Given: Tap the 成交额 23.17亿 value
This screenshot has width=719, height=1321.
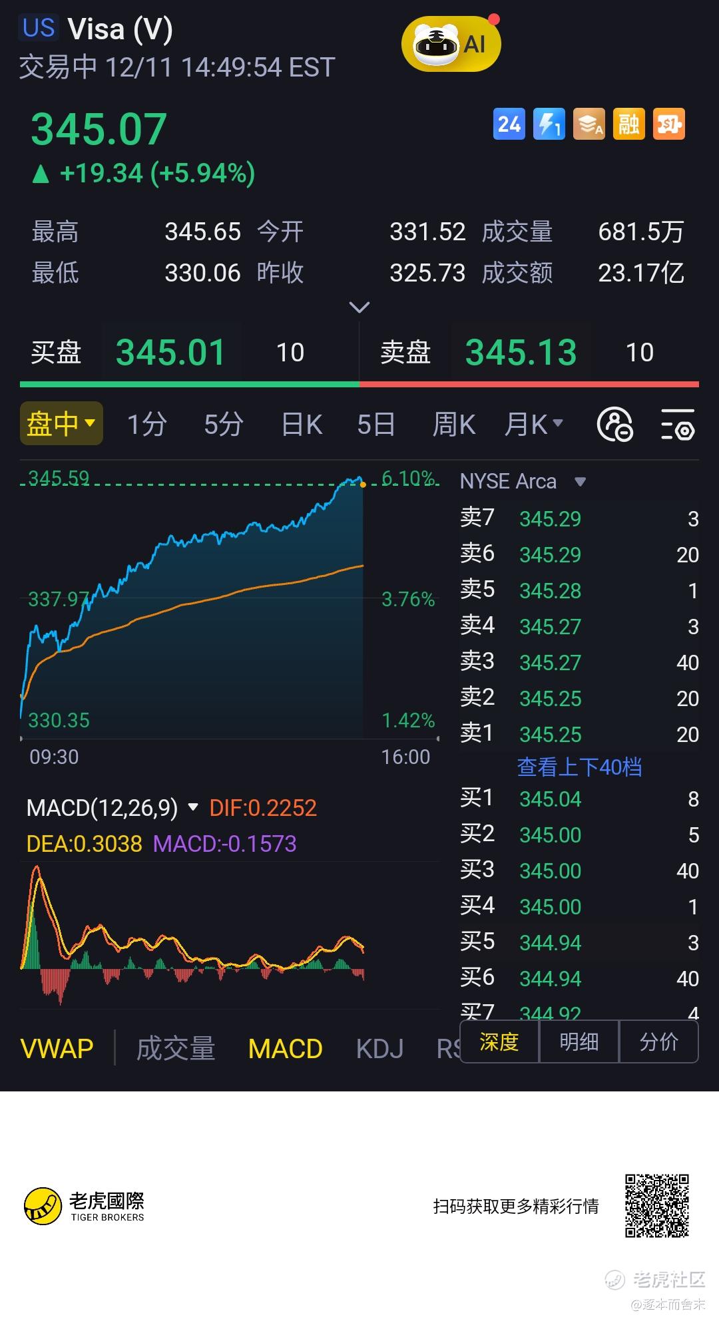Looking at the screenshot, I should (641, 272).
